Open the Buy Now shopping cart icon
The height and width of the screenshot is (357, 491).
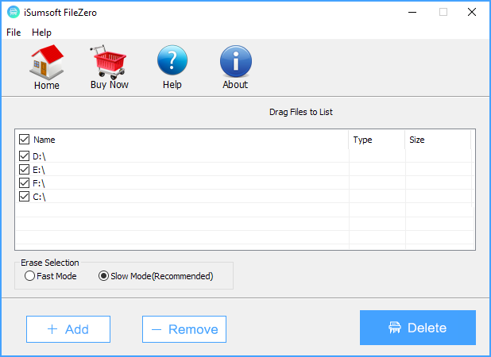tap(109, 62)
